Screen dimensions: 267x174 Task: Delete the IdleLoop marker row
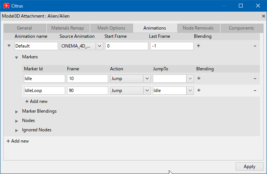pos(255,91)
